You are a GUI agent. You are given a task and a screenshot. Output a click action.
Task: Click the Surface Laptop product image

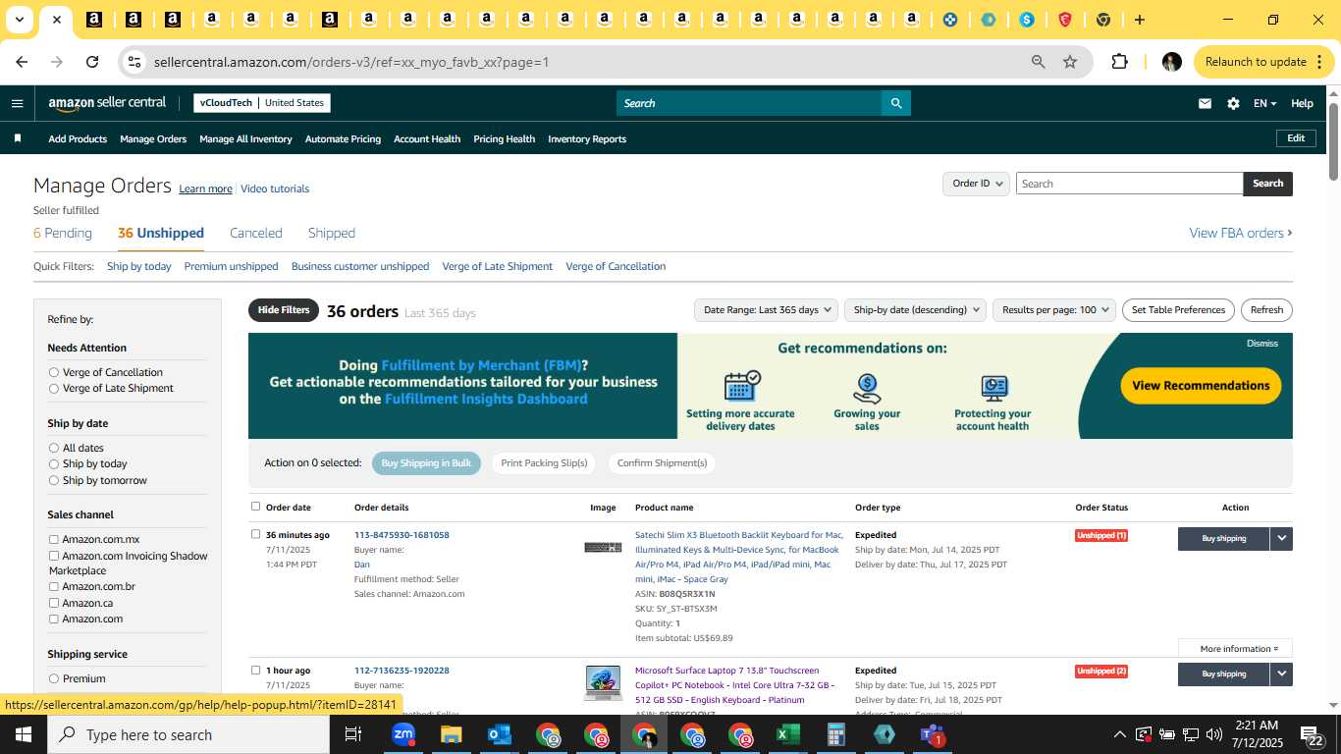pyautogui.click(x=603, y=683)
